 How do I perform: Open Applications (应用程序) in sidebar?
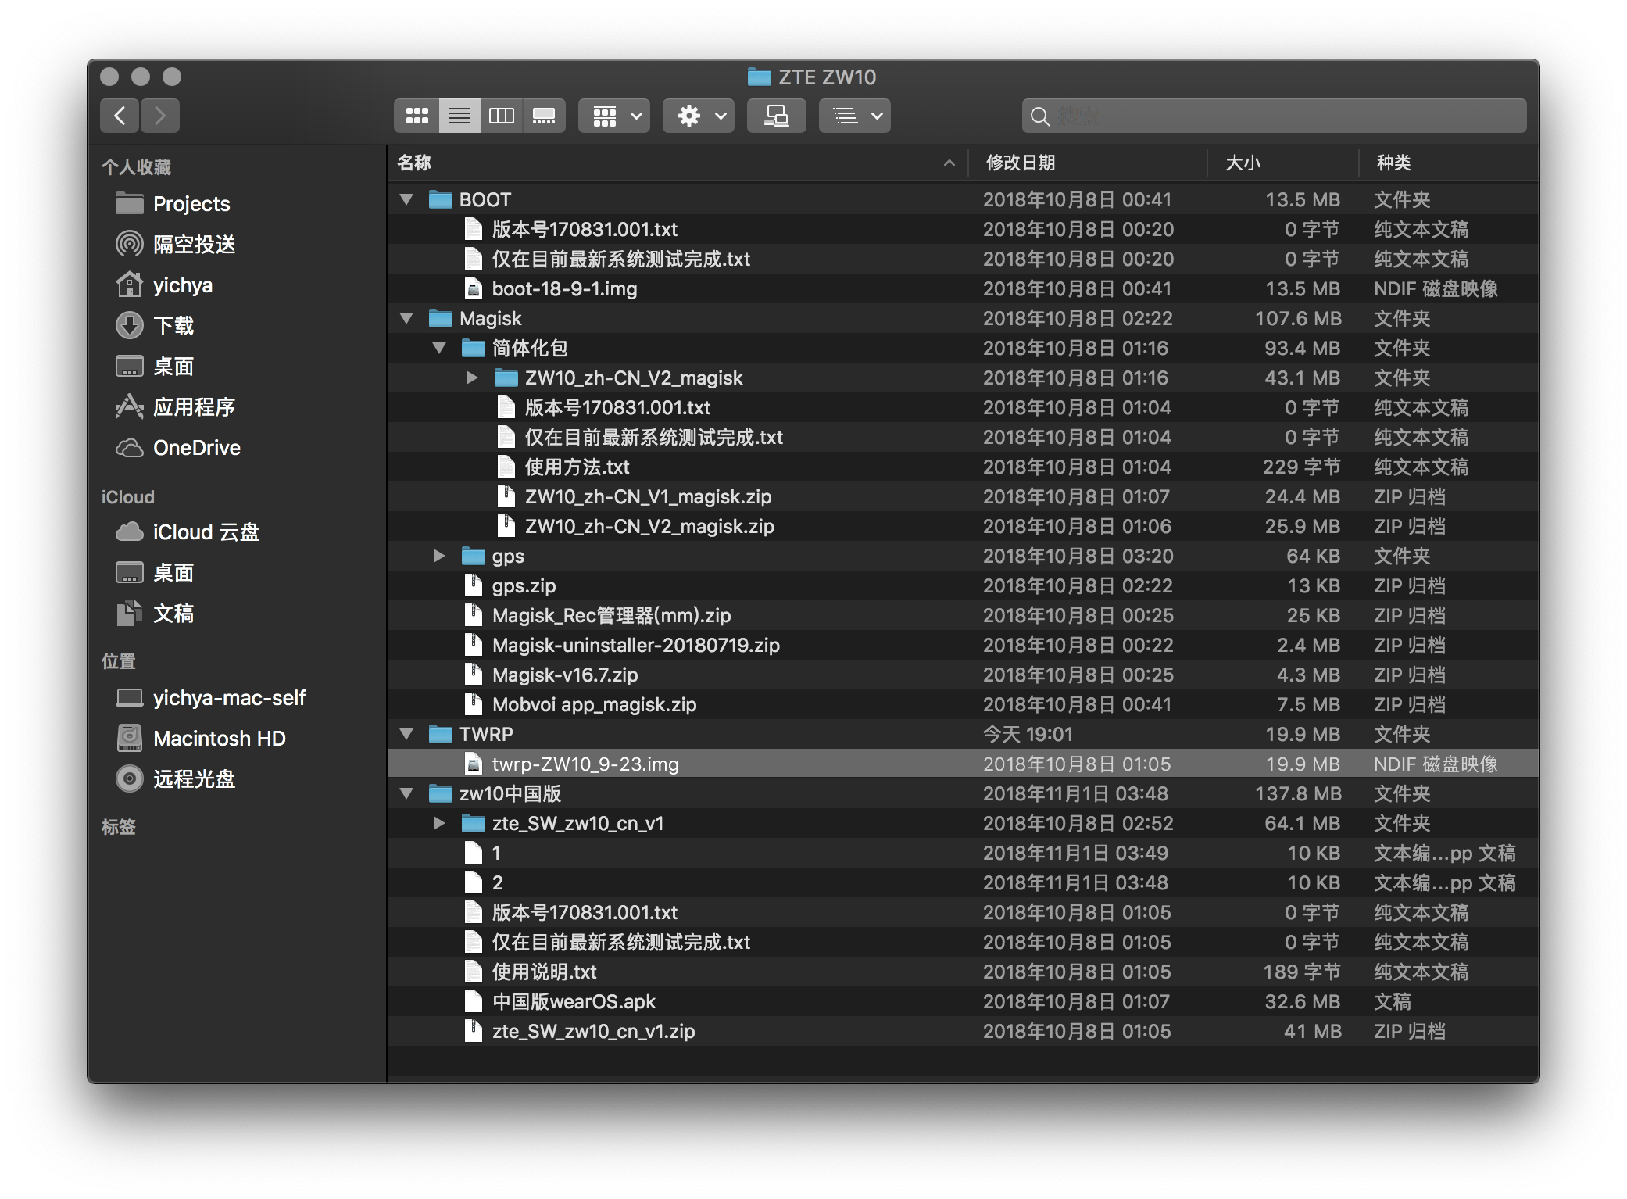click(x=194, y=406)
